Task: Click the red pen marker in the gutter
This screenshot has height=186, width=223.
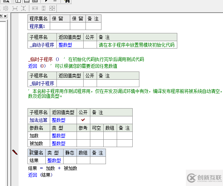Action: tap(15, 152)
